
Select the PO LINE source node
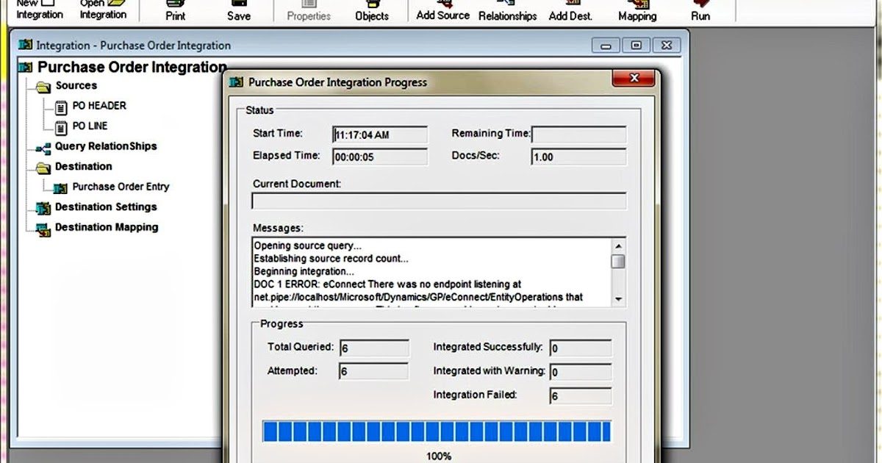[90, 126]
